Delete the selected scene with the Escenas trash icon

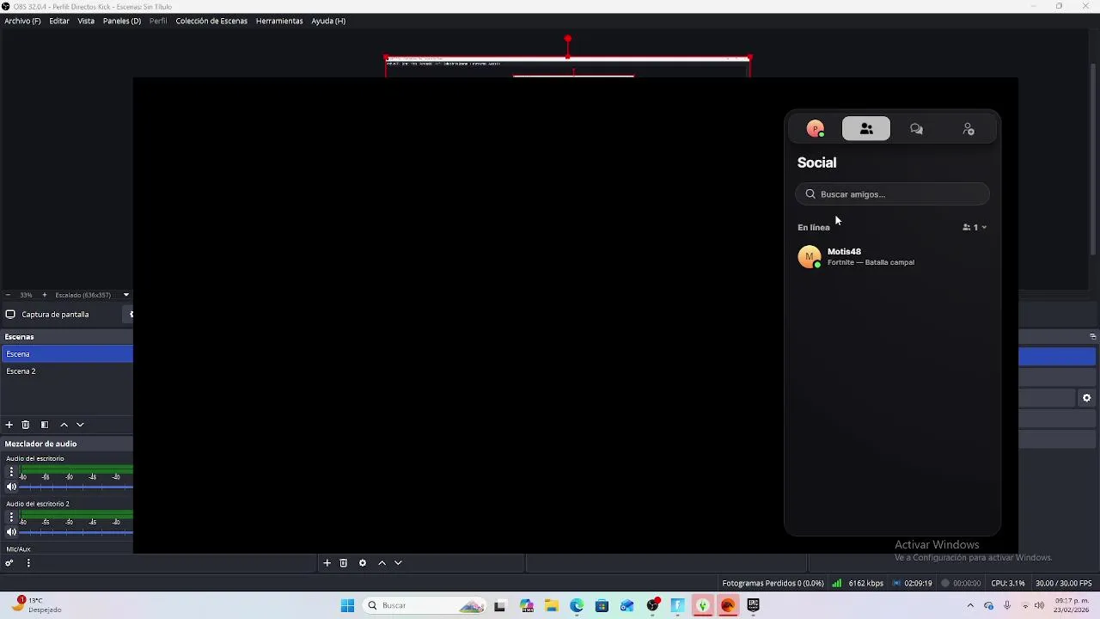(26, 425)
